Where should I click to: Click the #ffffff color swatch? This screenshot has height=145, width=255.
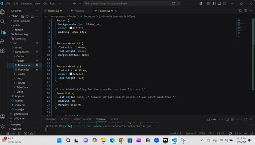71,28
